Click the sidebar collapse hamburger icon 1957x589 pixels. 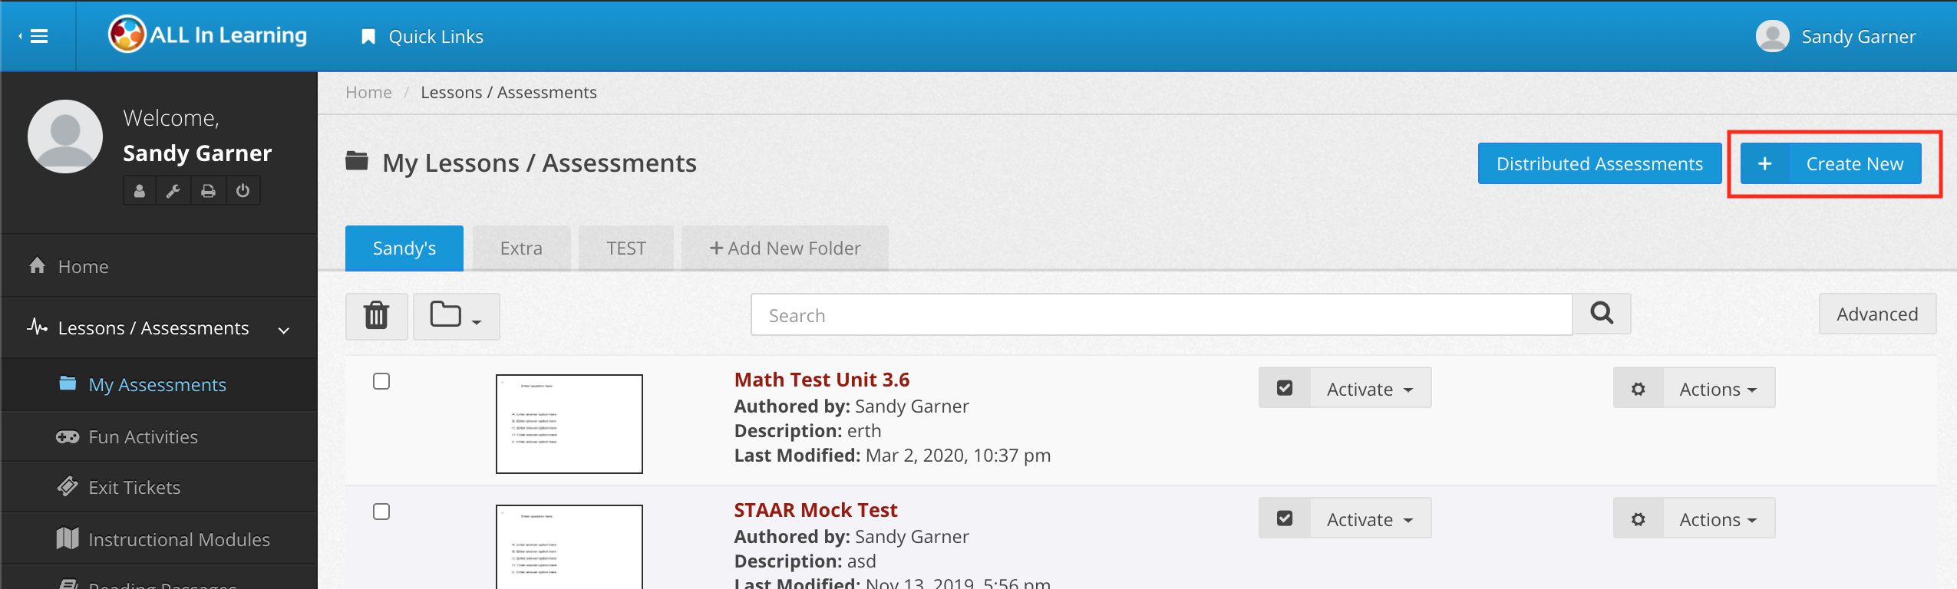(x=36, y=36)
